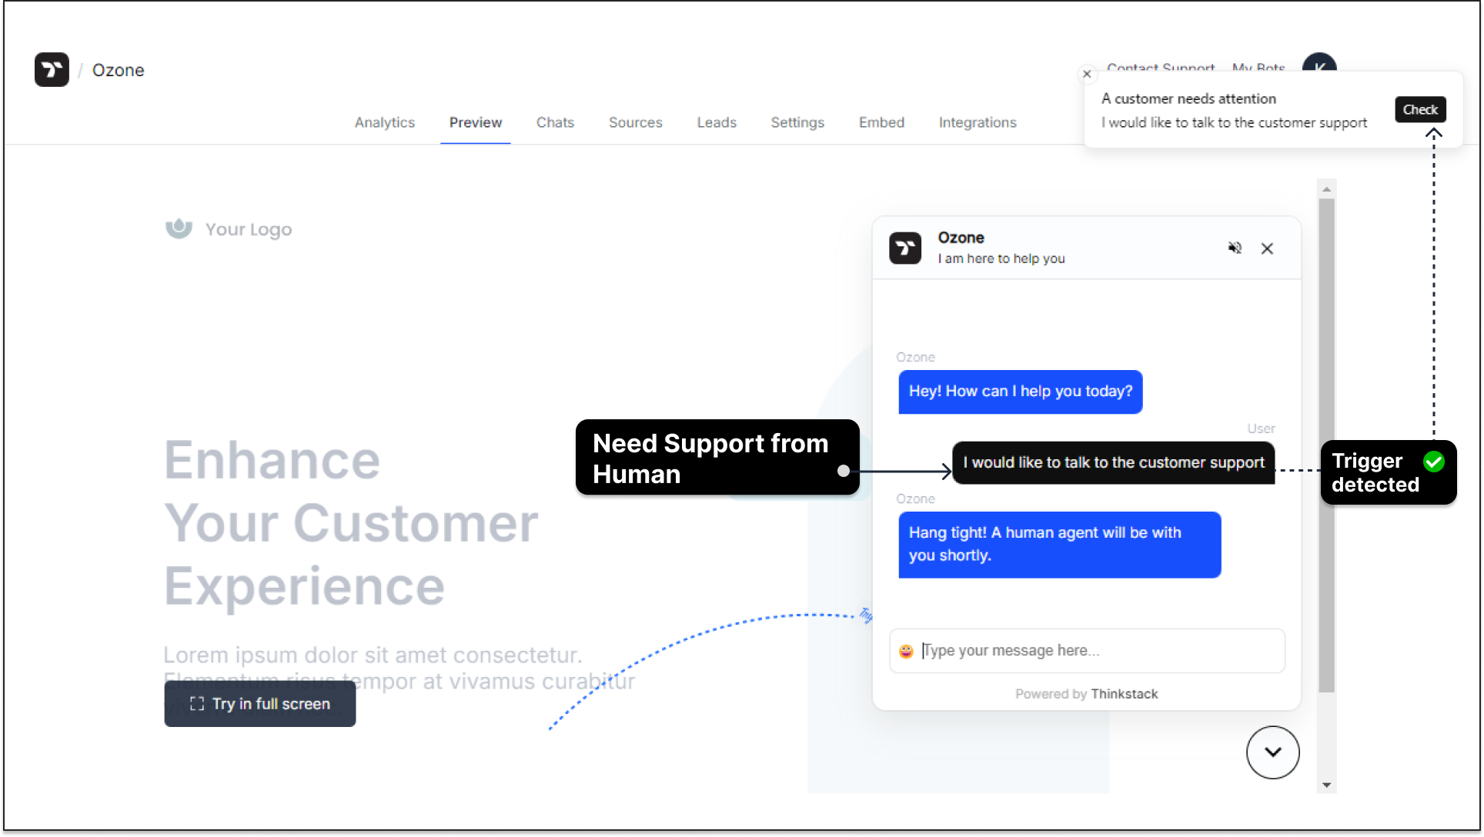Open the Integrations menu tab
This screenshot has width=1484, height=837.
977,122
